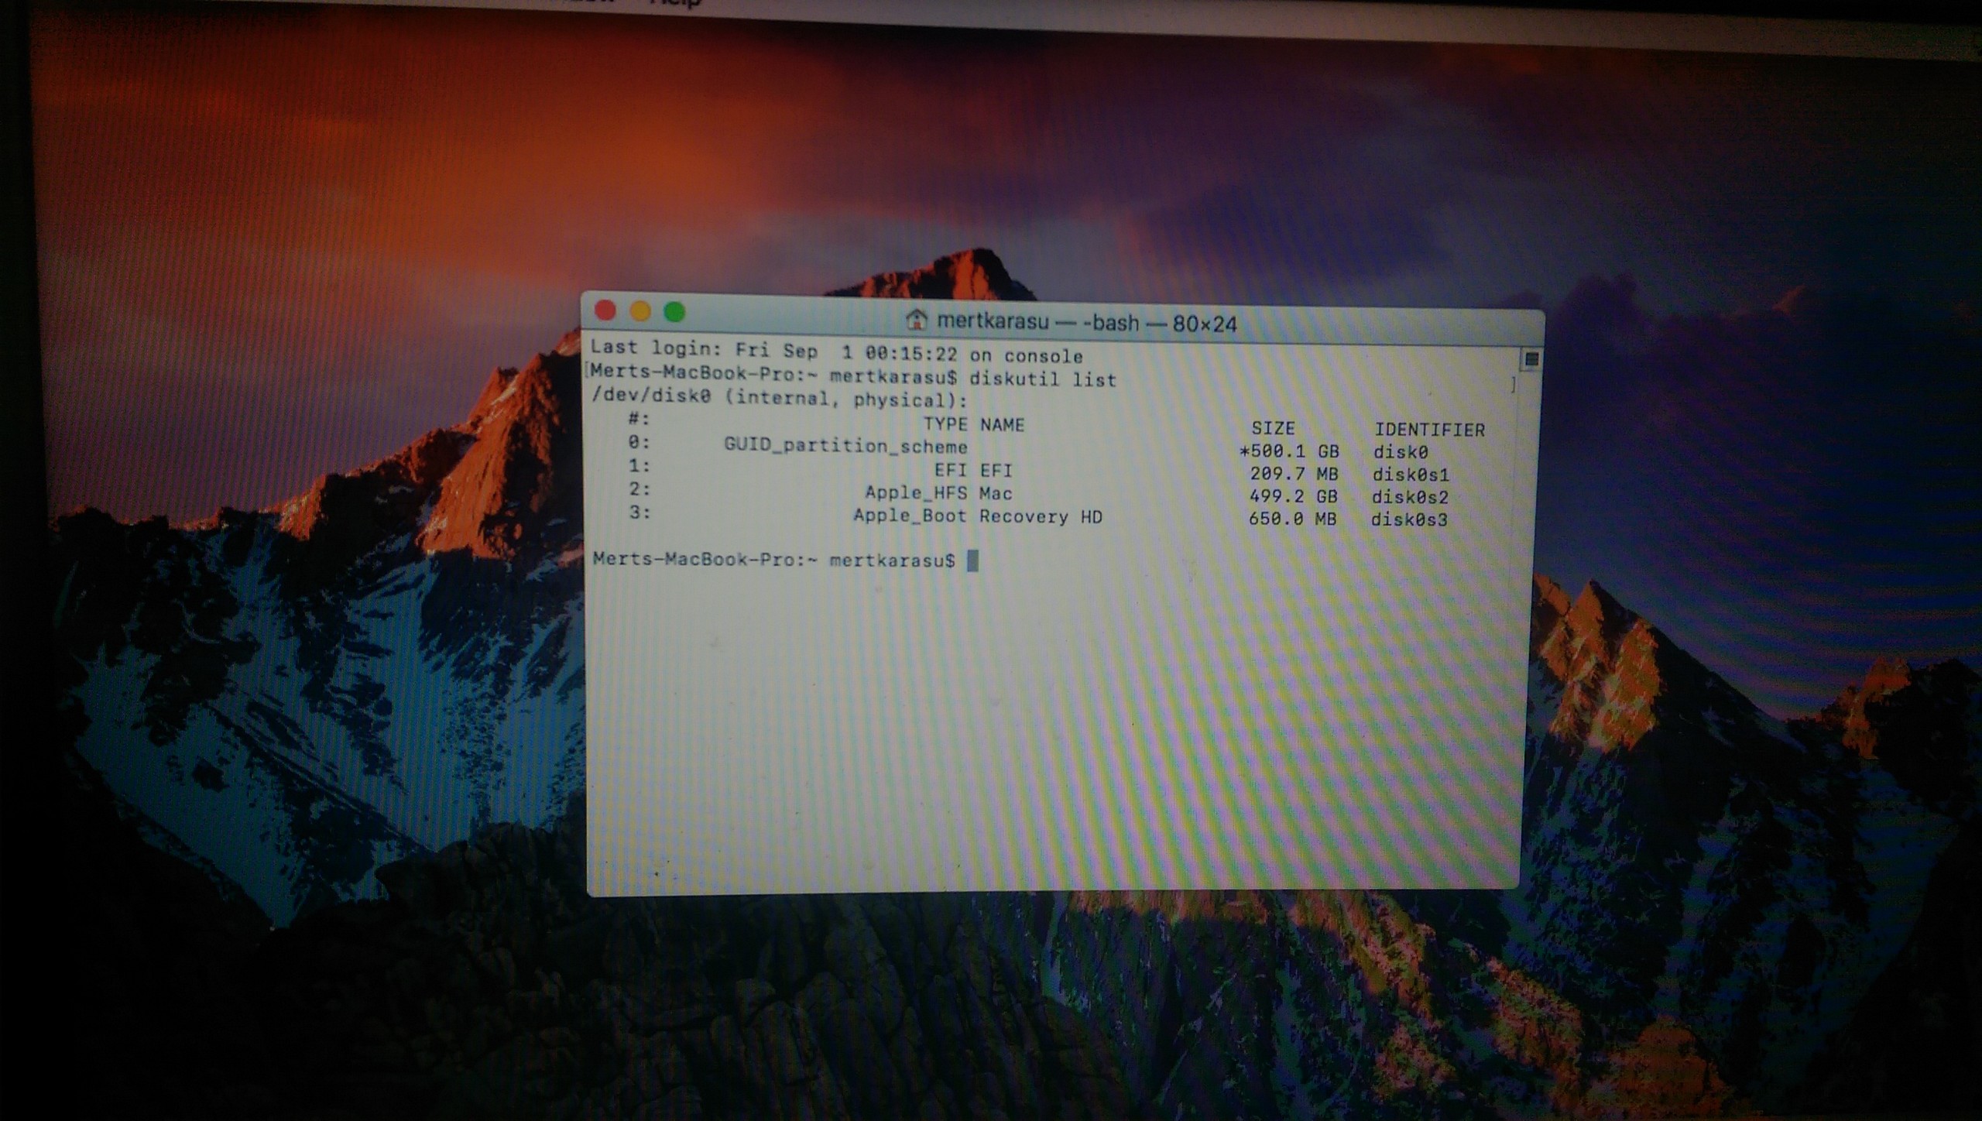The image size is (1982, 1121).
Task: Click the 'diskutil list' command text
Action: (1043, 379)
